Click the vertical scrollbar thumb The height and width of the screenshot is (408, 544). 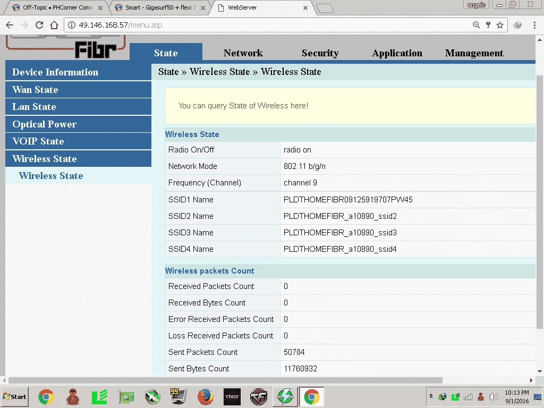[x=540, y=201]
